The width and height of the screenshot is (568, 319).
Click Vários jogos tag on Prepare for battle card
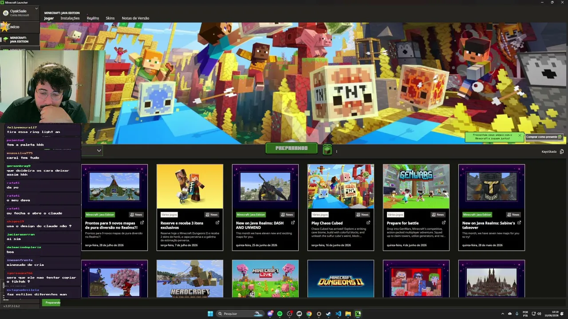coord(395,214)
